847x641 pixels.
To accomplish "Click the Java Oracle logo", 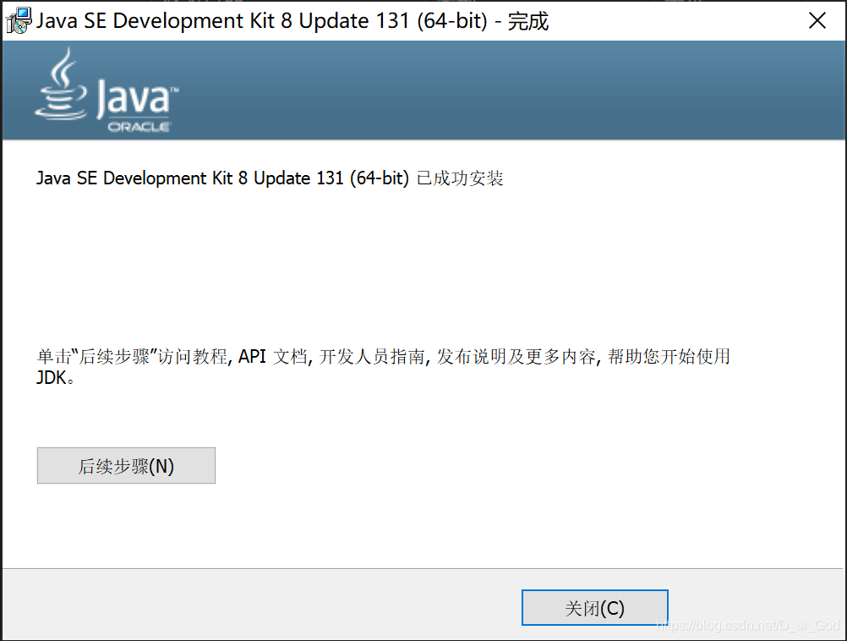I will point(107,90).
